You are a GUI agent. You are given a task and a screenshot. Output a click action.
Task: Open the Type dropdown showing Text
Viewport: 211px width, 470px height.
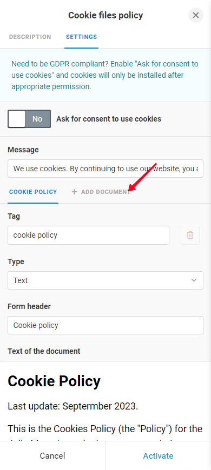[105, 280]
